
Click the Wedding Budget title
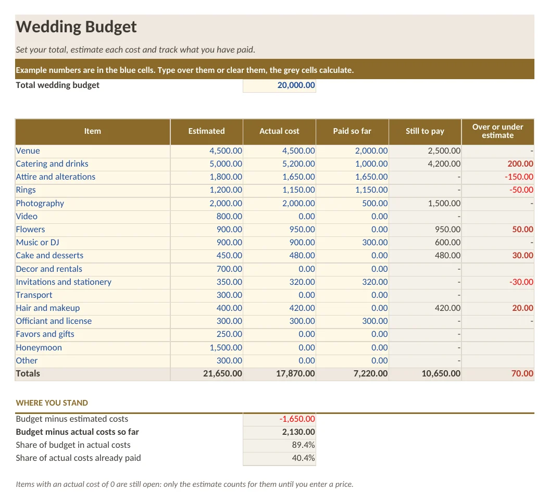pyautogui.click(x=76, y=27)
